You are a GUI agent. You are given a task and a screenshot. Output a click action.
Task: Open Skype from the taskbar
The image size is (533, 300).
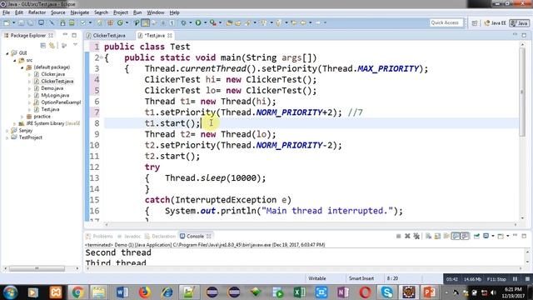(386, 292)
